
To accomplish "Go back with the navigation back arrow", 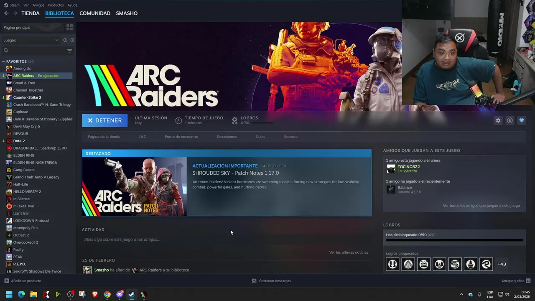I will 6,13.
